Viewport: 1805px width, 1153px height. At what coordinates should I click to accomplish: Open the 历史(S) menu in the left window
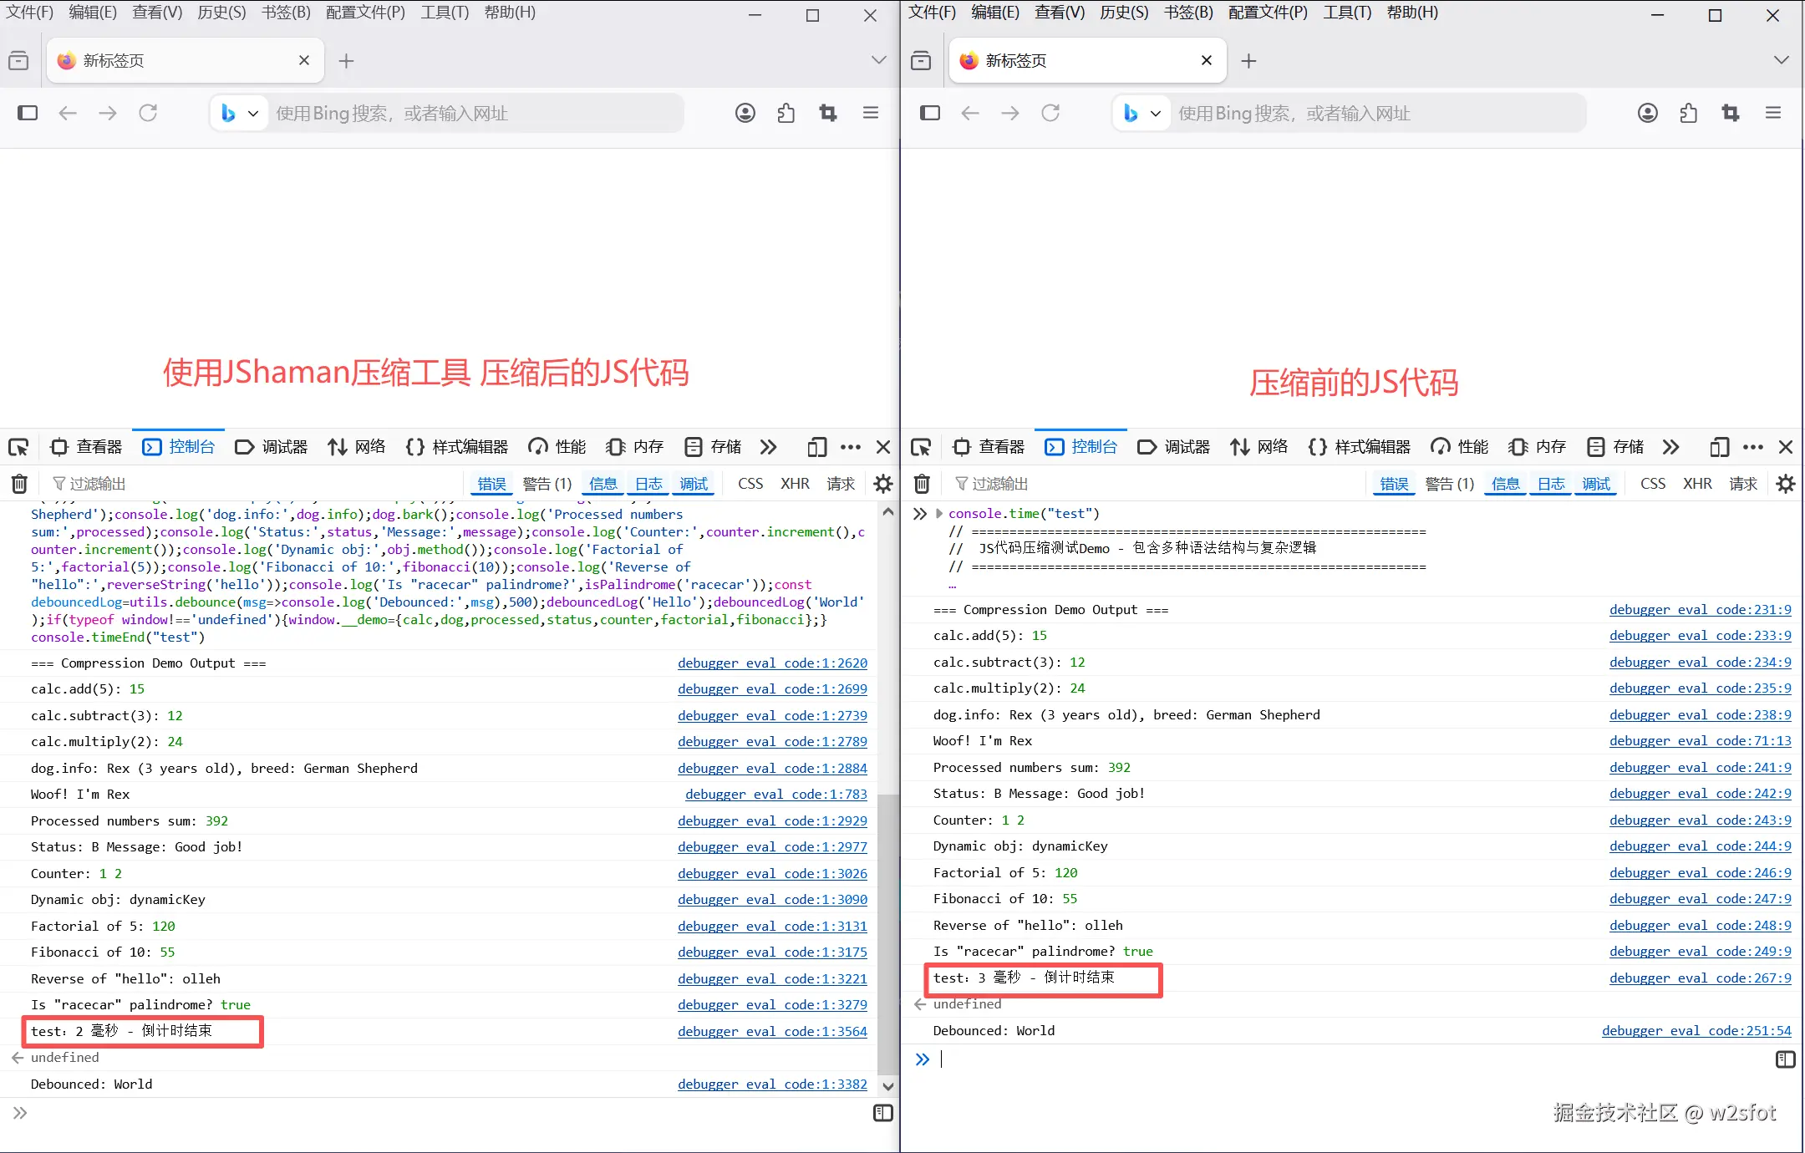click(221, 13)
